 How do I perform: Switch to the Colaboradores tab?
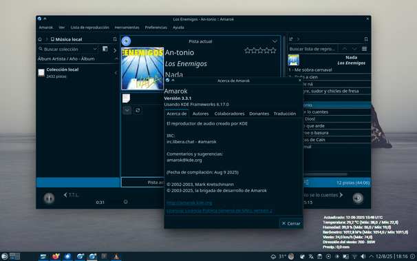pyautogui.click(x=229, y=114)
